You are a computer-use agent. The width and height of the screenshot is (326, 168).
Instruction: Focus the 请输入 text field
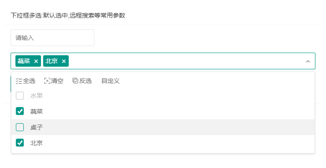(52, 38)
